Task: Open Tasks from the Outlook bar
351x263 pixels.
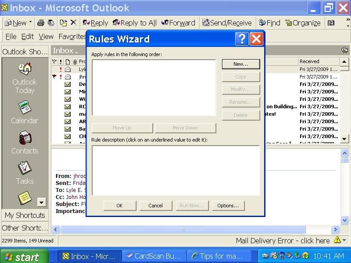Action: point(25,173)
